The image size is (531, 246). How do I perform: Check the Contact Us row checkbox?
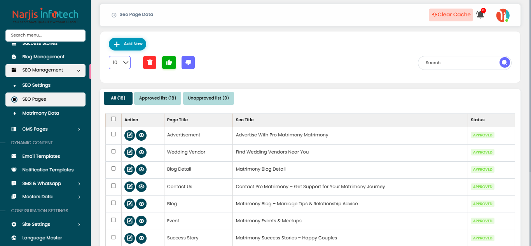pyautogui.click(x=114, y=186)
